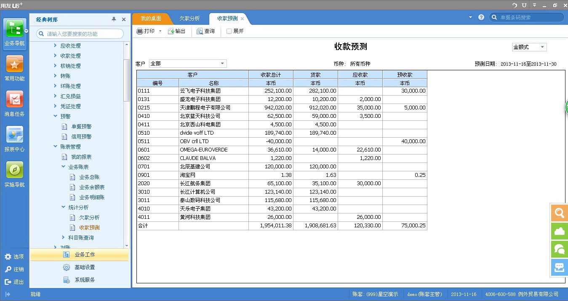Close the 经典树形 panel
Image resolution: width=568 pixels, height=301 pixels.
(x=124, y=19)
